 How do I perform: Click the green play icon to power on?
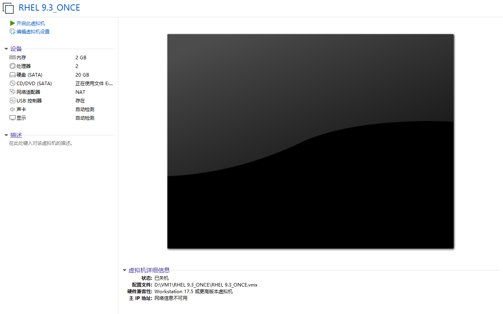click(13, 23)
